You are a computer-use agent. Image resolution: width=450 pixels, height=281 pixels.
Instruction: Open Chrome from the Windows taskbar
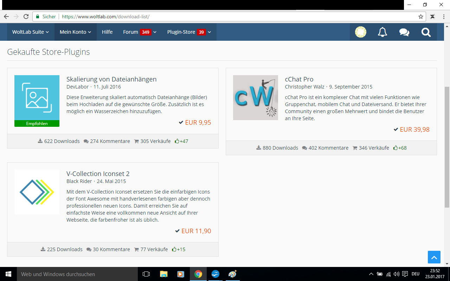[198, 274]
